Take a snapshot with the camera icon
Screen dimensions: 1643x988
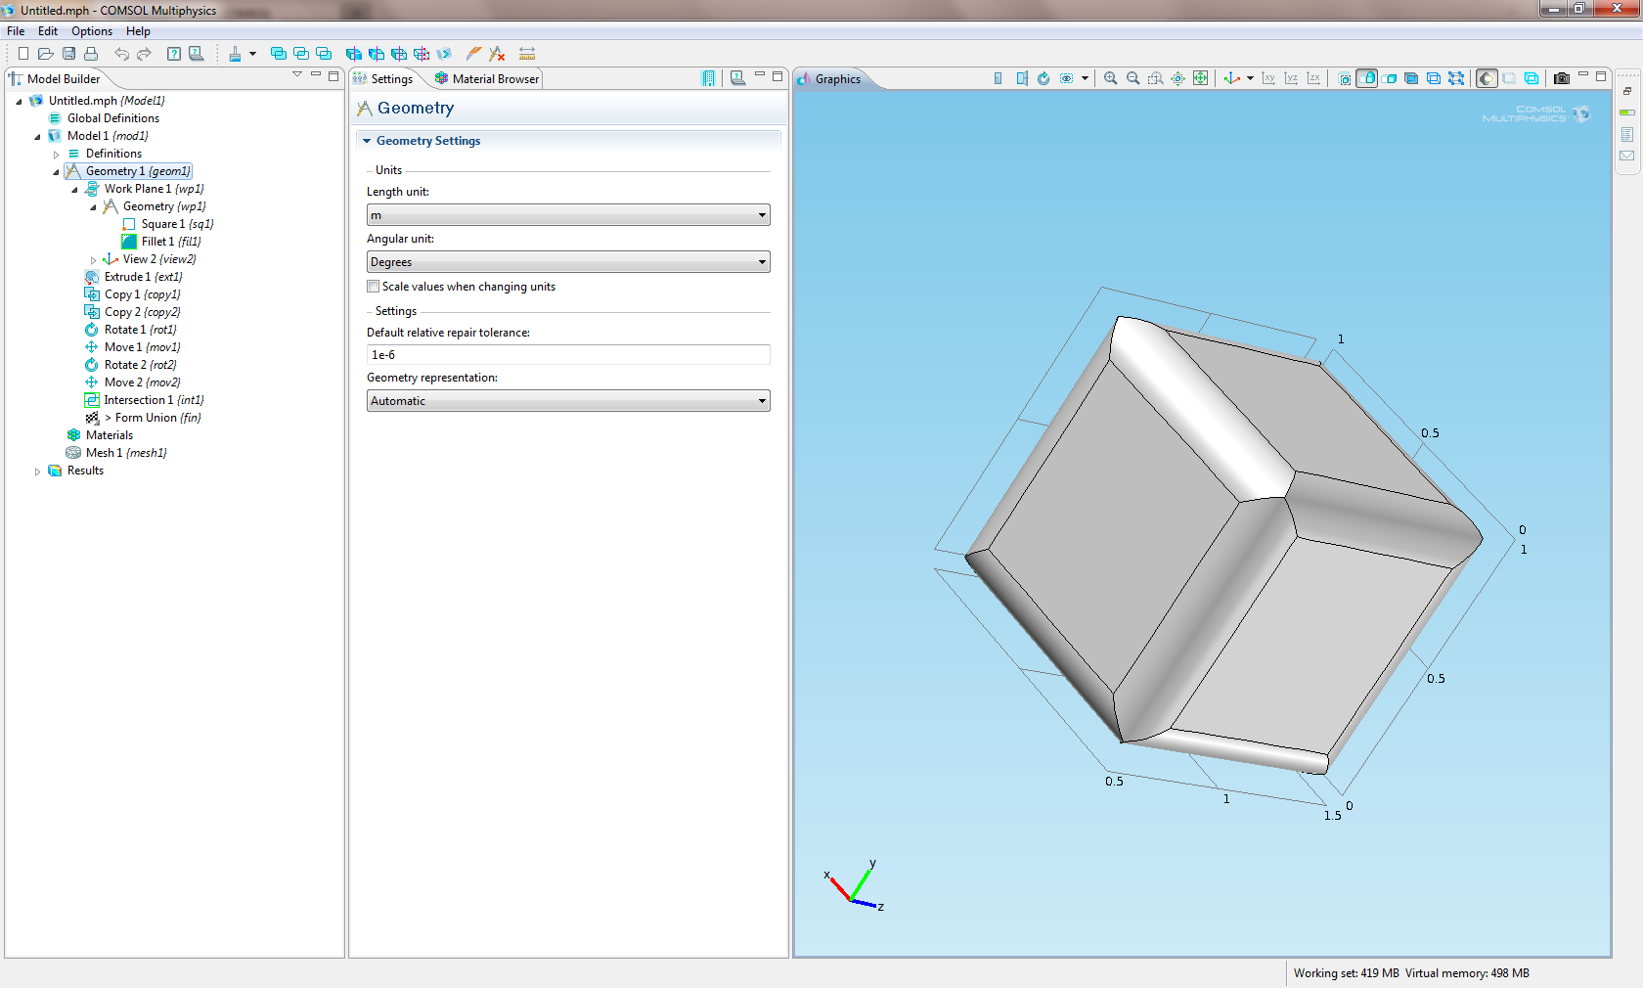pos(1561,78)
